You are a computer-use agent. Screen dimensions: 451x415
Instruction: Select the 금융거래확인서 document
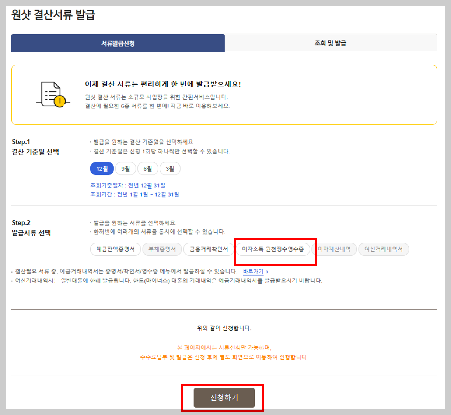[x=209, y=249]
